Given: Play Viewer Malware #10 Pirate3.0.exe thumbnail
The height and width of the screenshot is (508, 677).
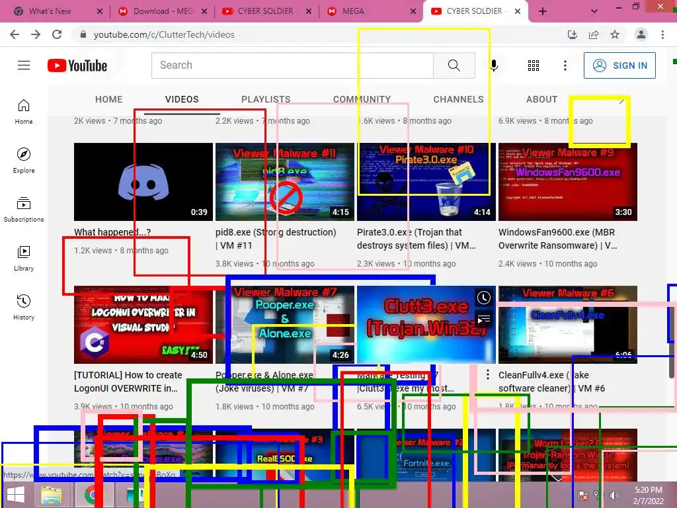Looking at the screenshot, I should pos(426,182).
